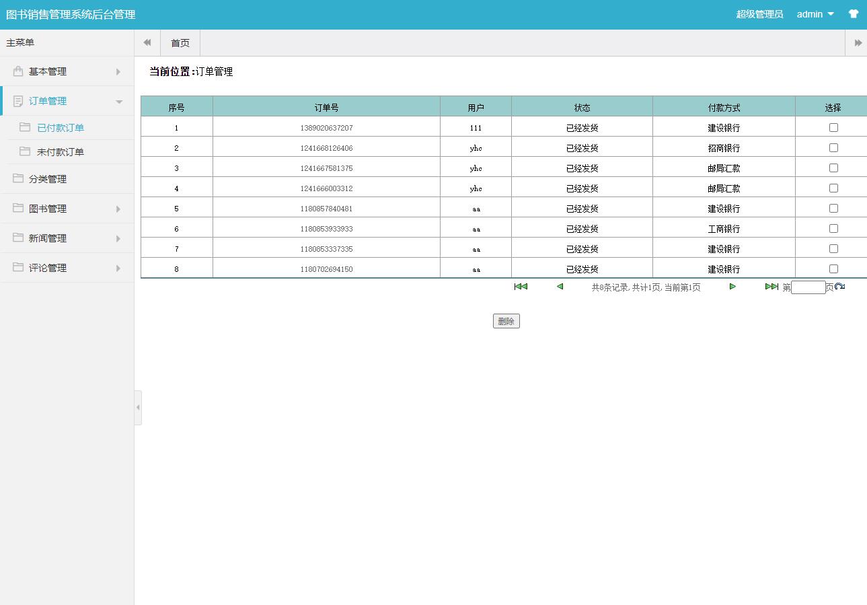Click the previous page arrow icon
The image size is (867, 605).
(558, 287)
